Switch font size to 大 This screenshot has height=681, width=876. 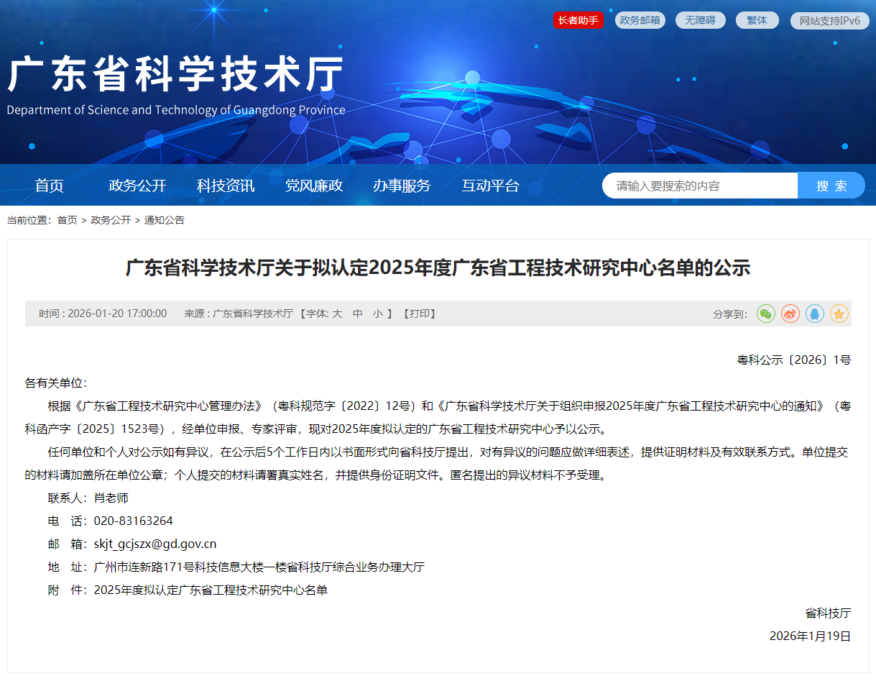(x=336, y=314)
